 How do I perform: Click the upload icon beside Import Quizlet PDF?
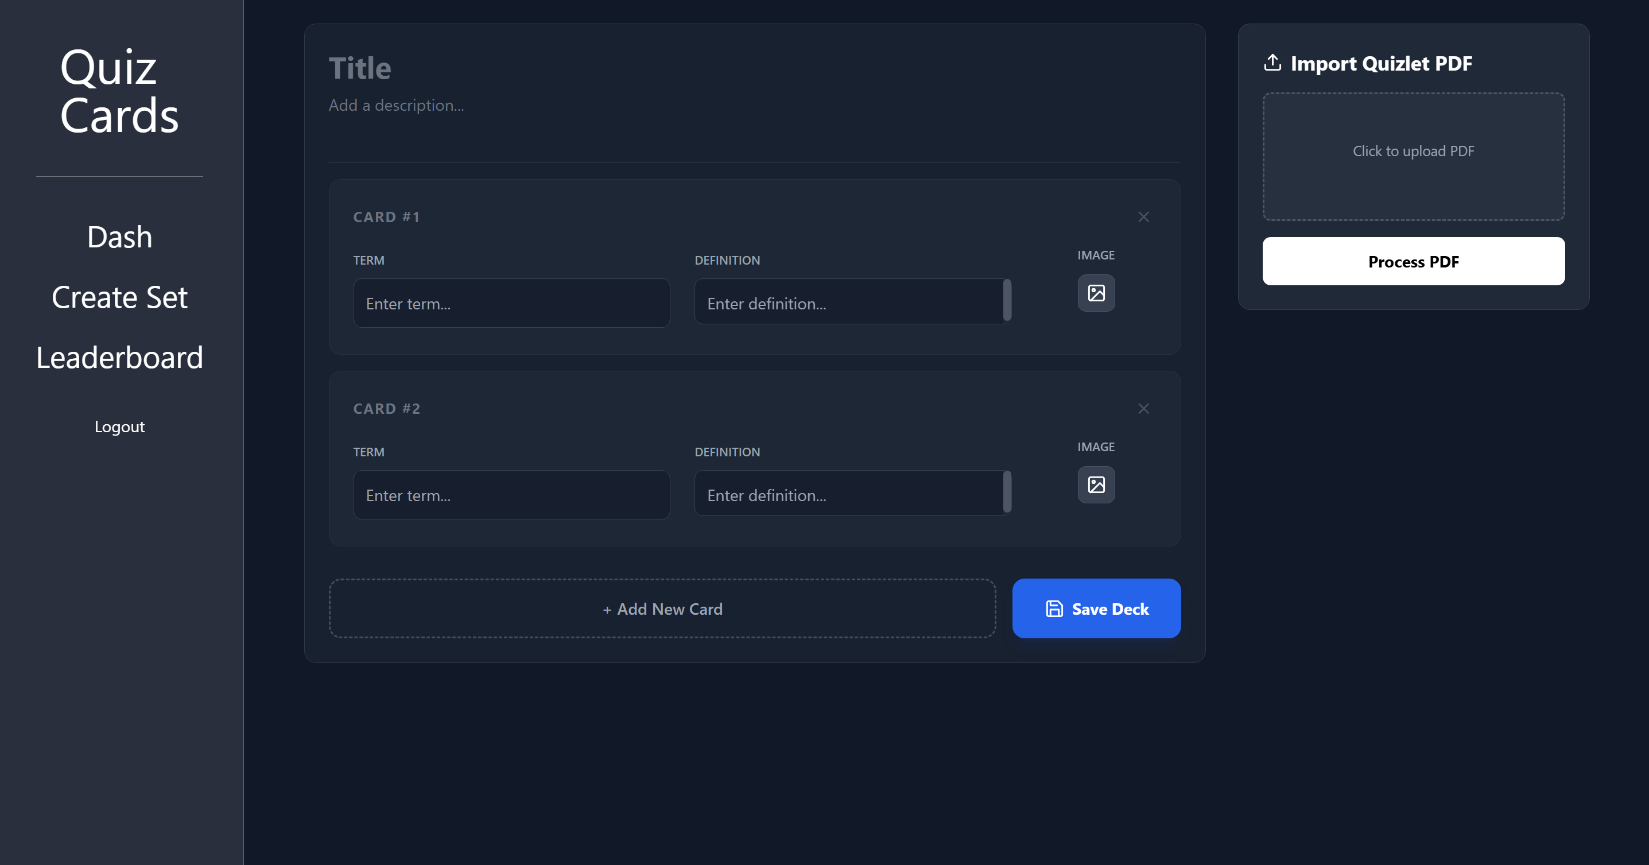coord(1272,63)
